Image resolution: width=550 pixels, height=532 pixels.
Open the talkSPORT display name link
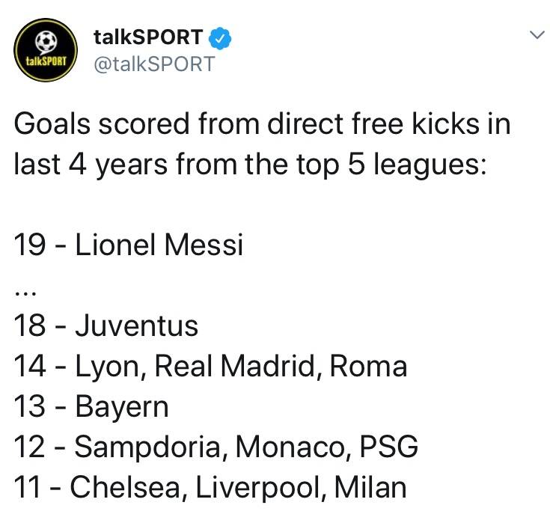coord(148,37)
